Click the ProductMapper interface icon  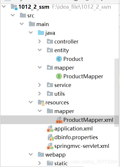pos(59,76)
